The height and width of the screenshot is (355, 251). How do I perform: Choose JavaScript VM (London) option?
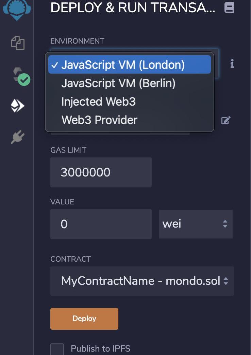click(x=130, y=64)
